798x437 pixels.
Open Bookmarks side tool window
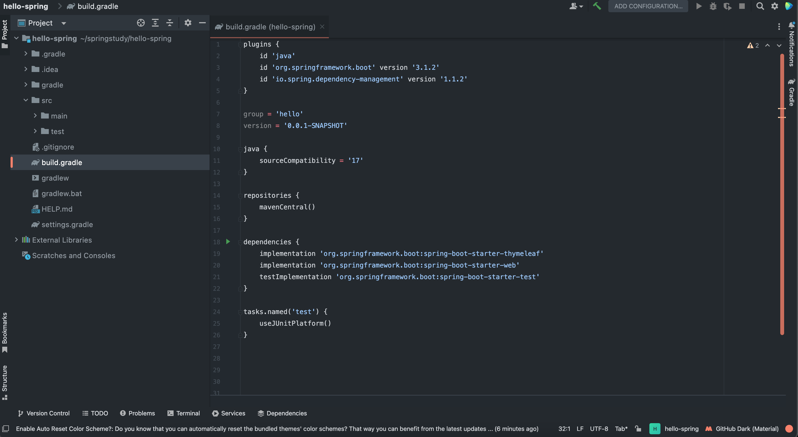coord(5,332)
